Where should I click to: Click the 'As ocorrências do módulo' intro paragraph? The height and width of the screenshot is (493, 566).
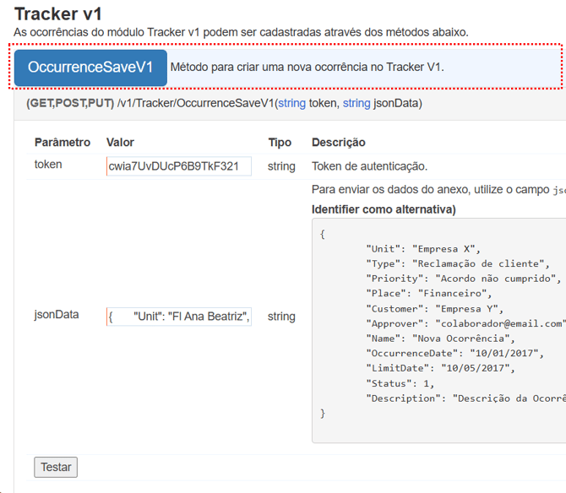pyautogui.click(x=241, y=32)
